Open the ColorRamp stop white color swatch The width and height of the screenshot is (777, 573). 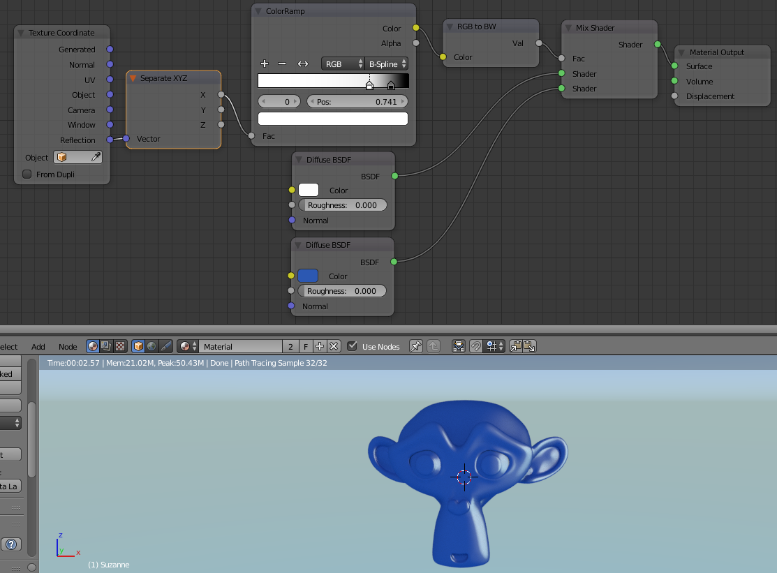tap(333, 119)
